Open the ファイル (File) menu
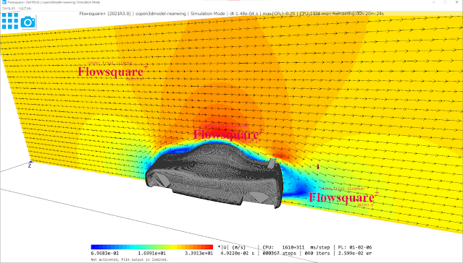 (8, 9)
